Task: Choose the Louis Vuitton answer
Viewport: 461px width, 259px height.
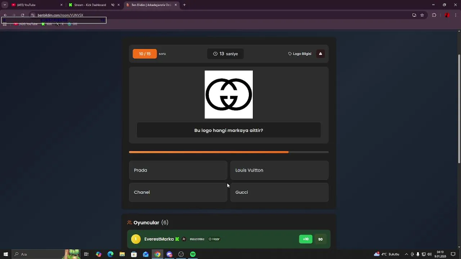Action: coord(279,170)
